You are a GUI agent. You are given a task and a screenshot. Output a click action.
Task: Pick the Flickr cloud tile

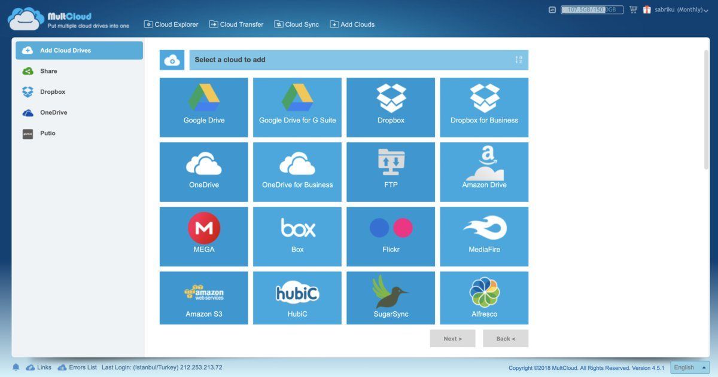tap(391, 236)
